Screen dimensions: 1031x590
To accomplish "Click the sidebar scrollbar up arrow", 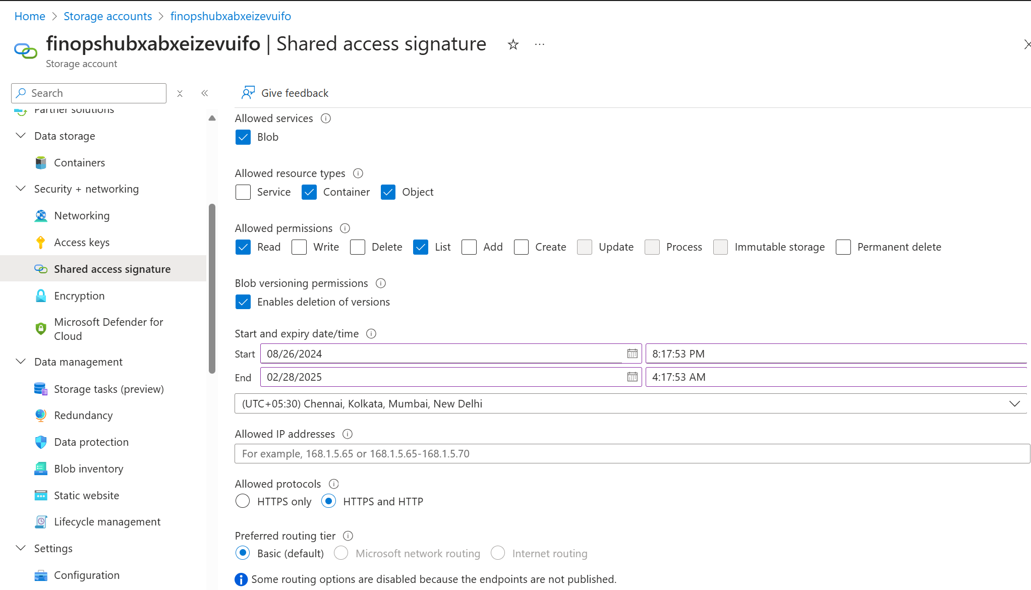I will 212,118.
